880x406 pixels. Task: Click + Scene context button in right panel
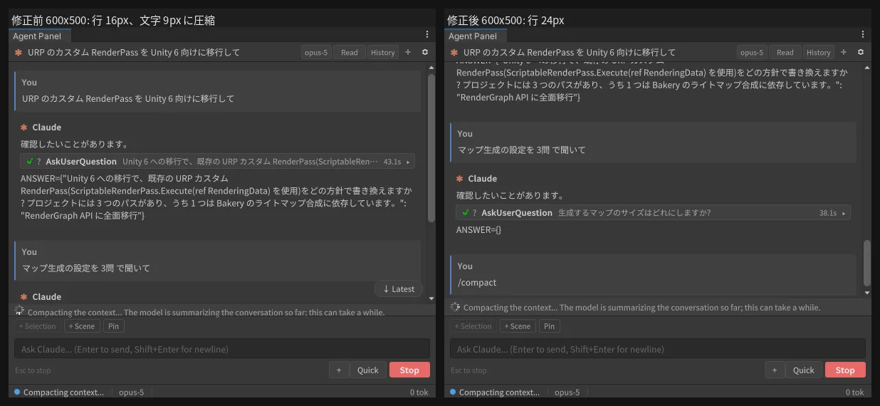click(x=518, y=326)
